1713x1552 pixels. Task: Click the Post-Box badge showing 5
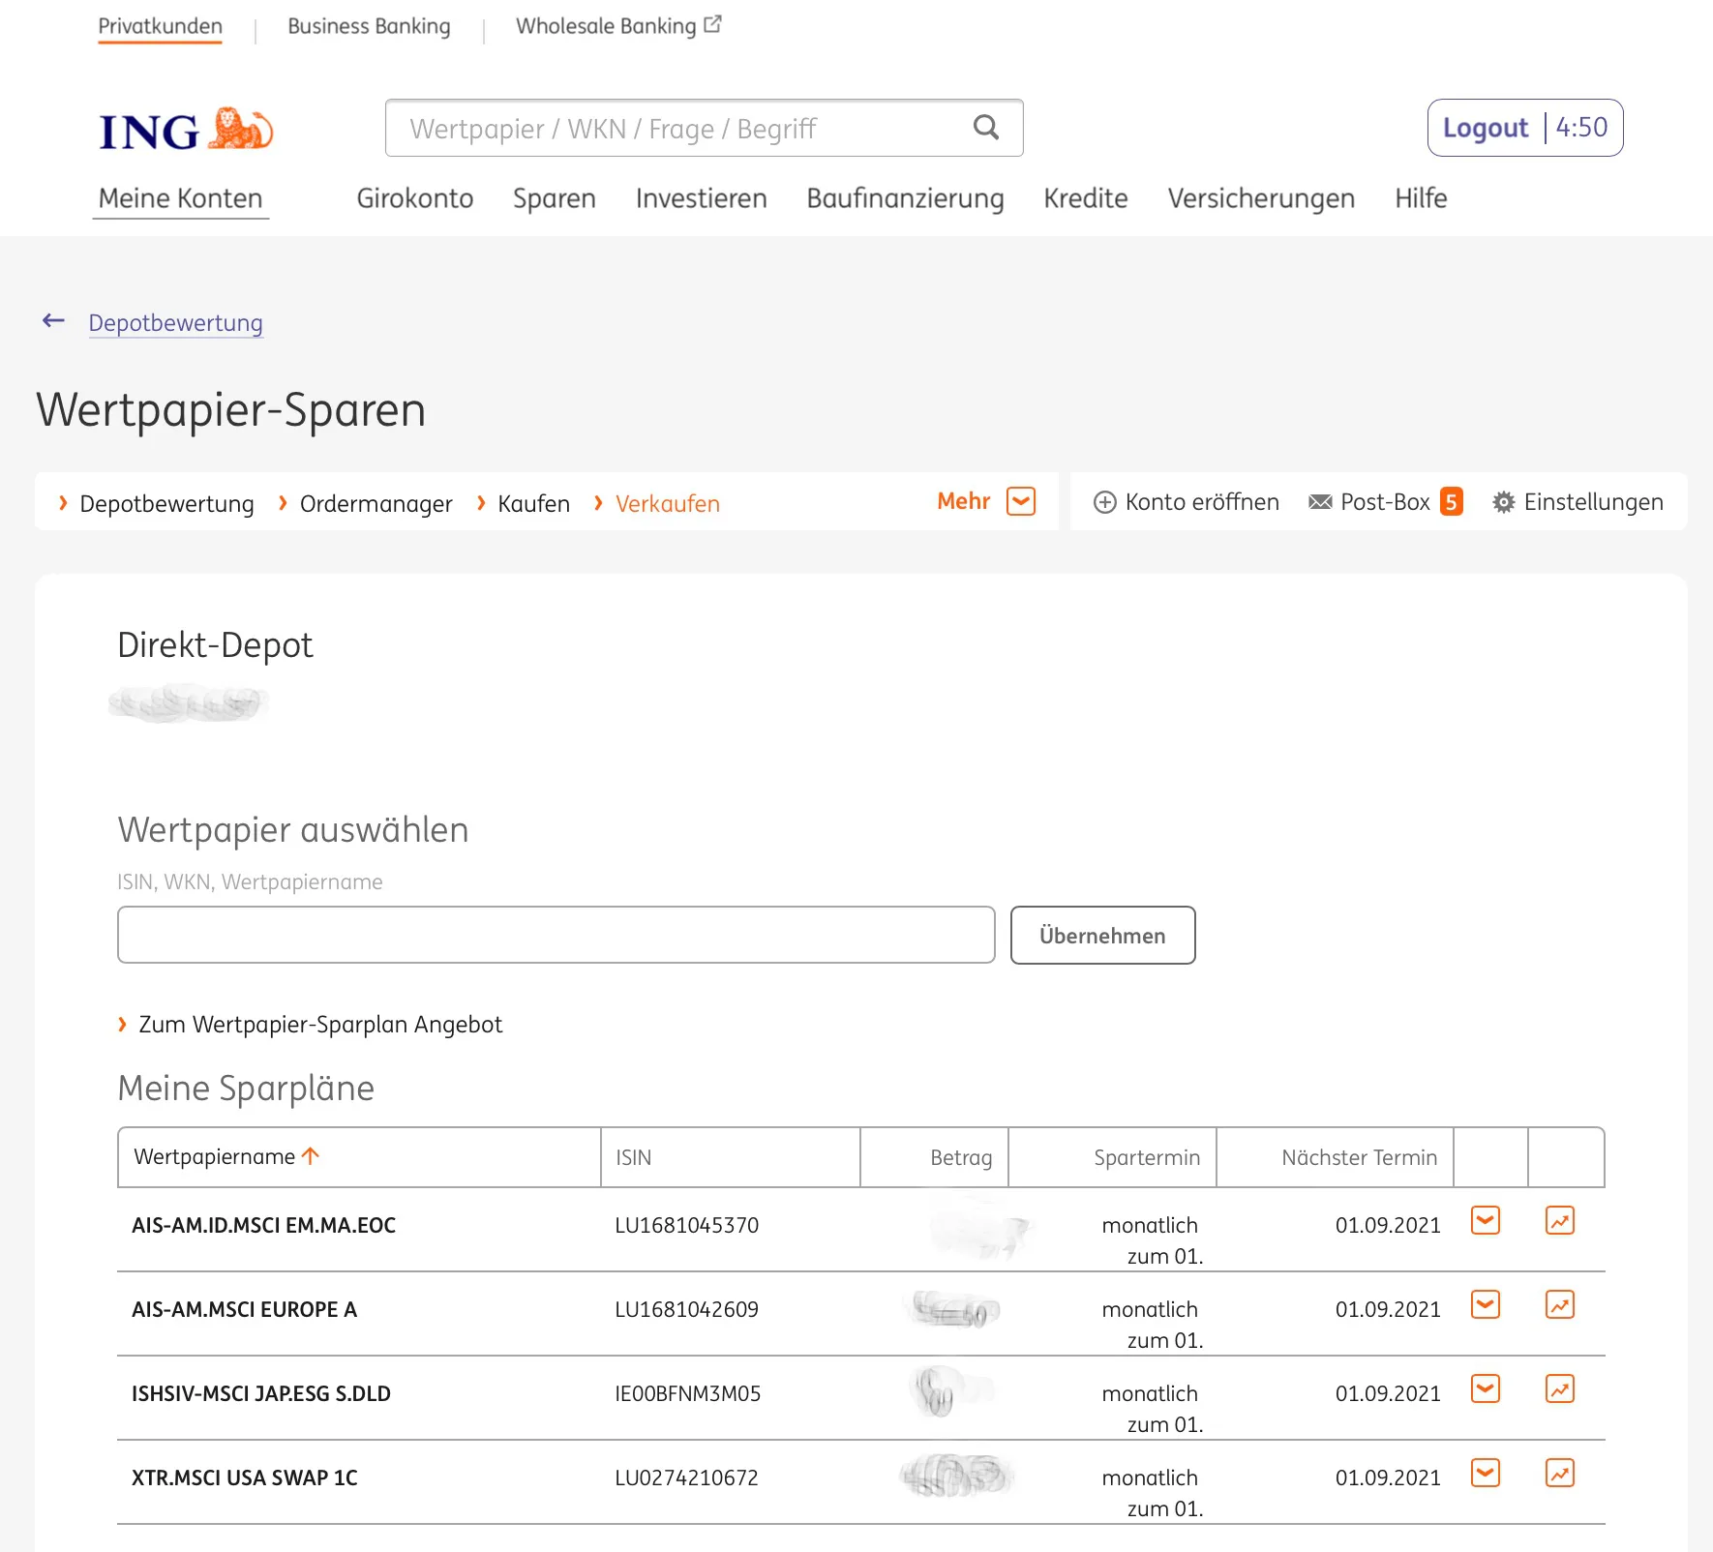pyautogui.click(x=1451, y=502)
